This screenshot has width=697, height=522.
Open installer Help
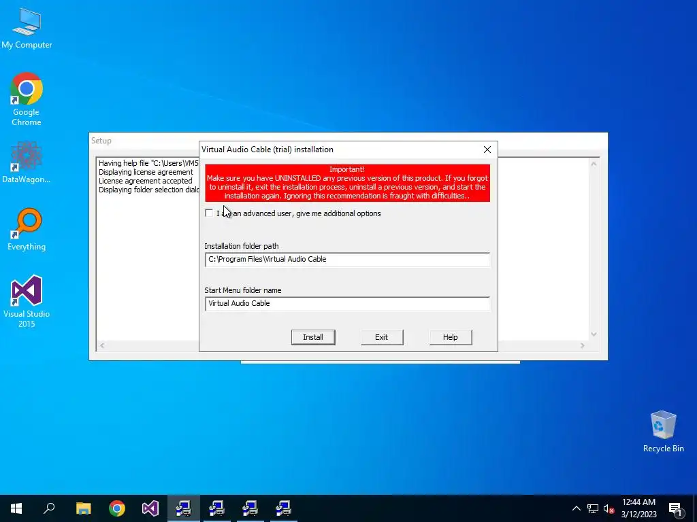[451, 337]
